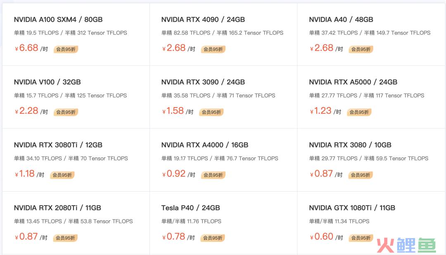This screenshot has height=255, width=446.
Task: Click the 会员95折 badge on RTX 4090
Action: click(x=213, y=49)
